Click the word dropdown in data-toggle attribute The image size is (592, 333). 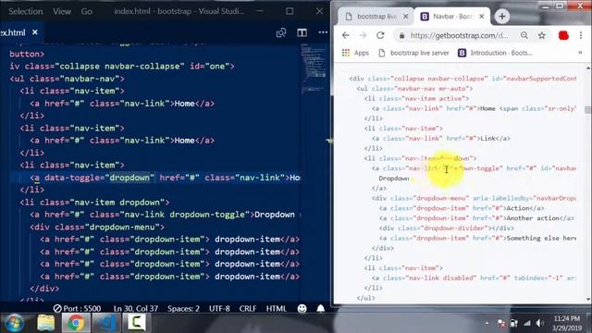(x=129, y=178)
